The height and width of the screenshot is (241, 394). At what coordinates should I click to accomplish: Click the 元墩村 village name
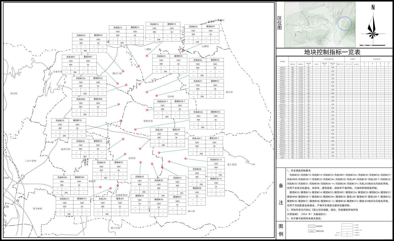[205, 46]
